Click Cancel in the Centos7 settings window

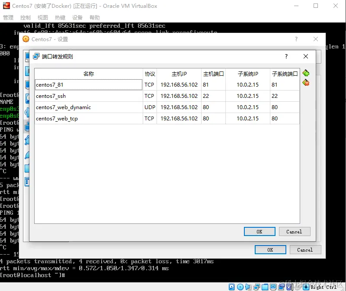point(305,250)
